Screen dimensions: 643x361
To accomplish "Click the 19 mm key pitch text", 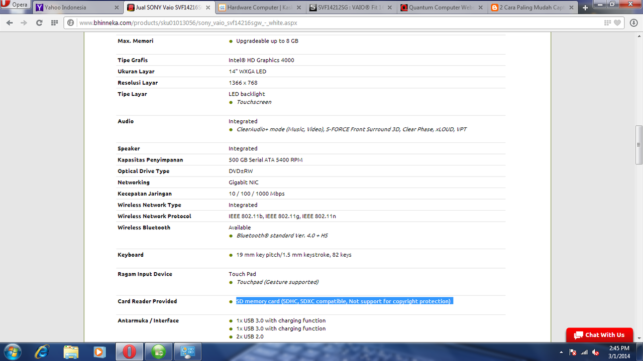I will [294, 255].
